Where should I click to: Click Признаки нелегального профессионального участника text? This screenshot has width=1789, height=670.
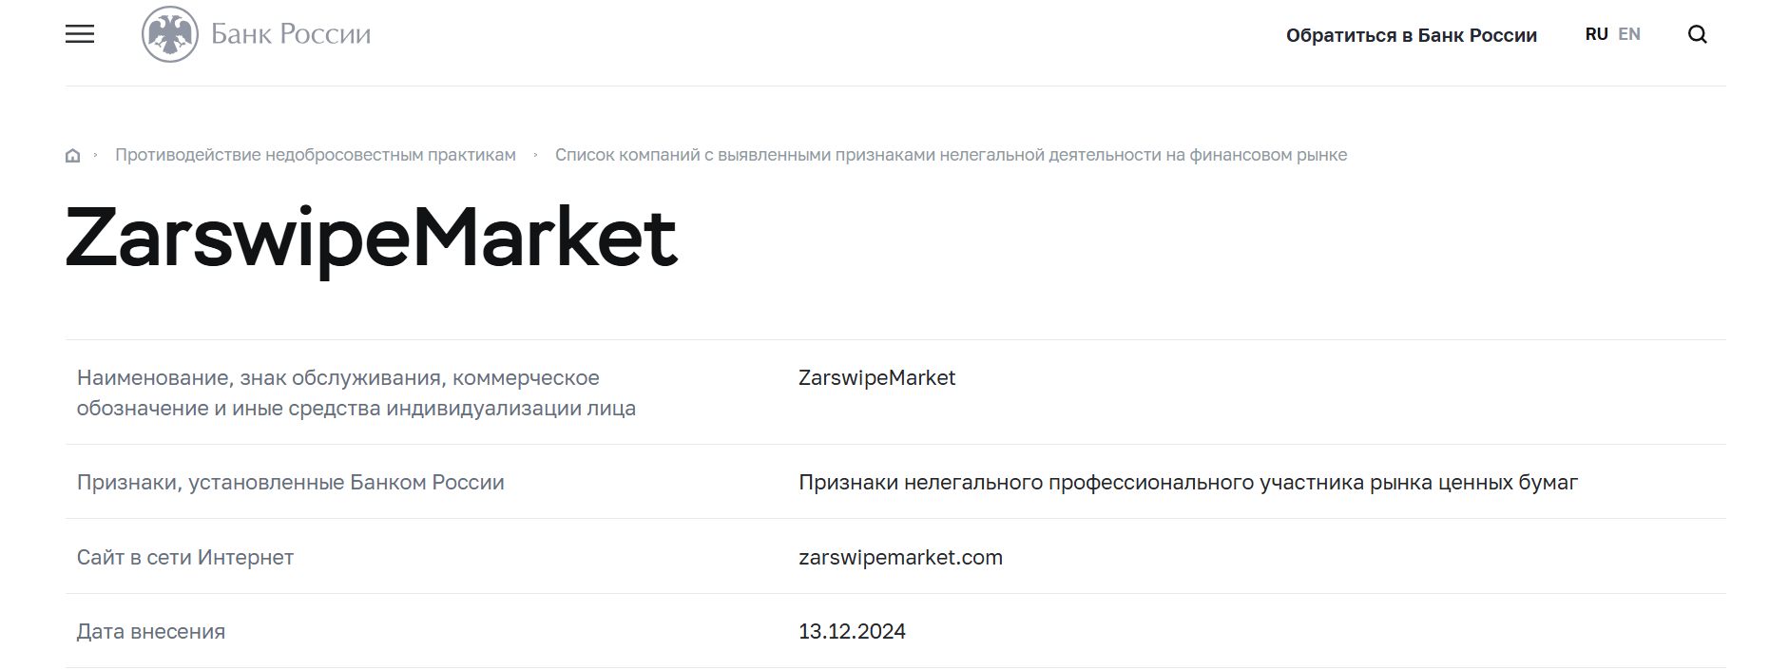pyautogui.click(x=1188, y=482)
